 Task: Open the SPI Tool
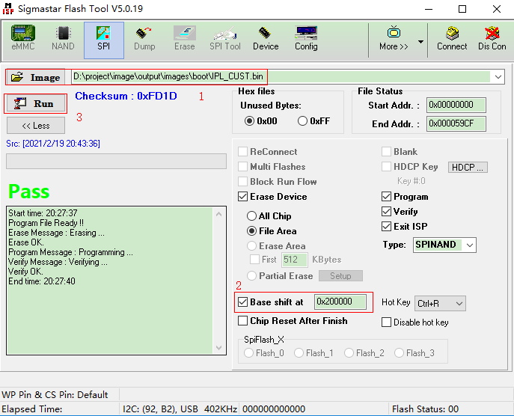(225, 39)
